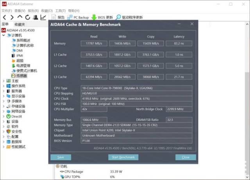This screenshot has width=250, height=180.
Task: Click the scrollbar down arrow
Action: pyautogui.click(x=247, y=177)
